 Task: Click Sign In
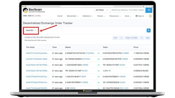click(x=140, y=16)
